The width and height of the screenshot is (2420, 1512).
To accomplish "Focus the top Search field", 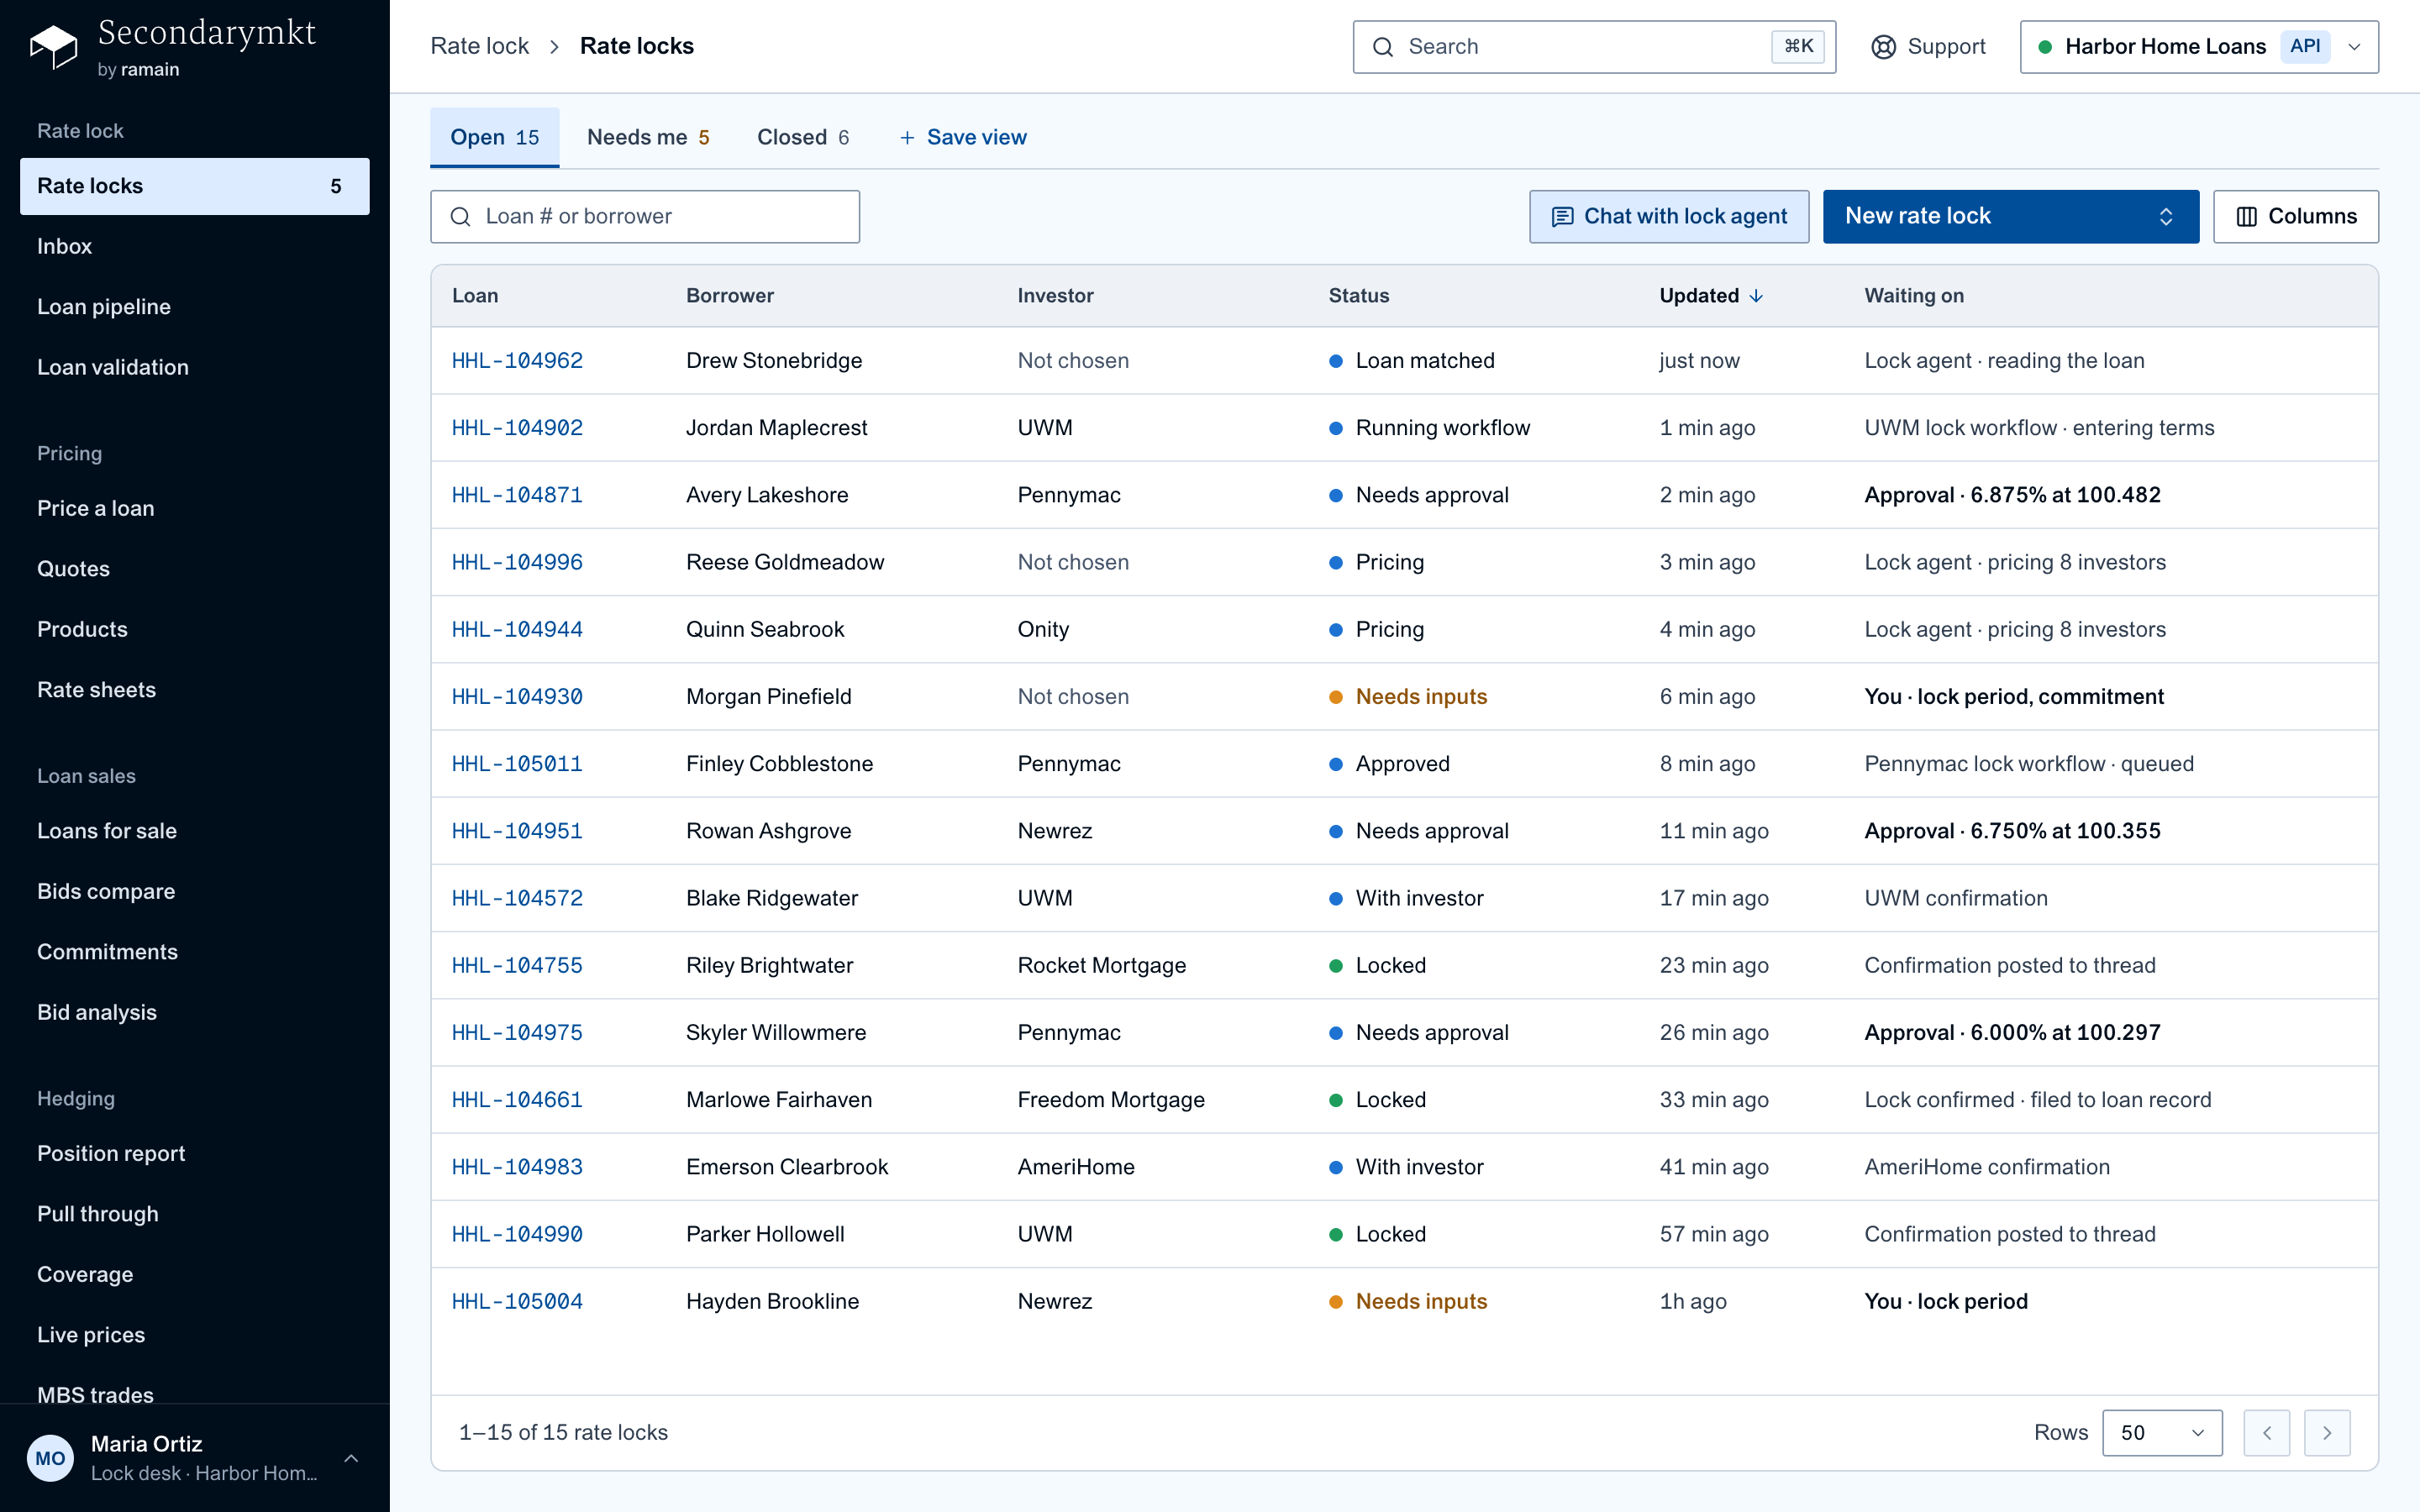I will coord(1594,47).
